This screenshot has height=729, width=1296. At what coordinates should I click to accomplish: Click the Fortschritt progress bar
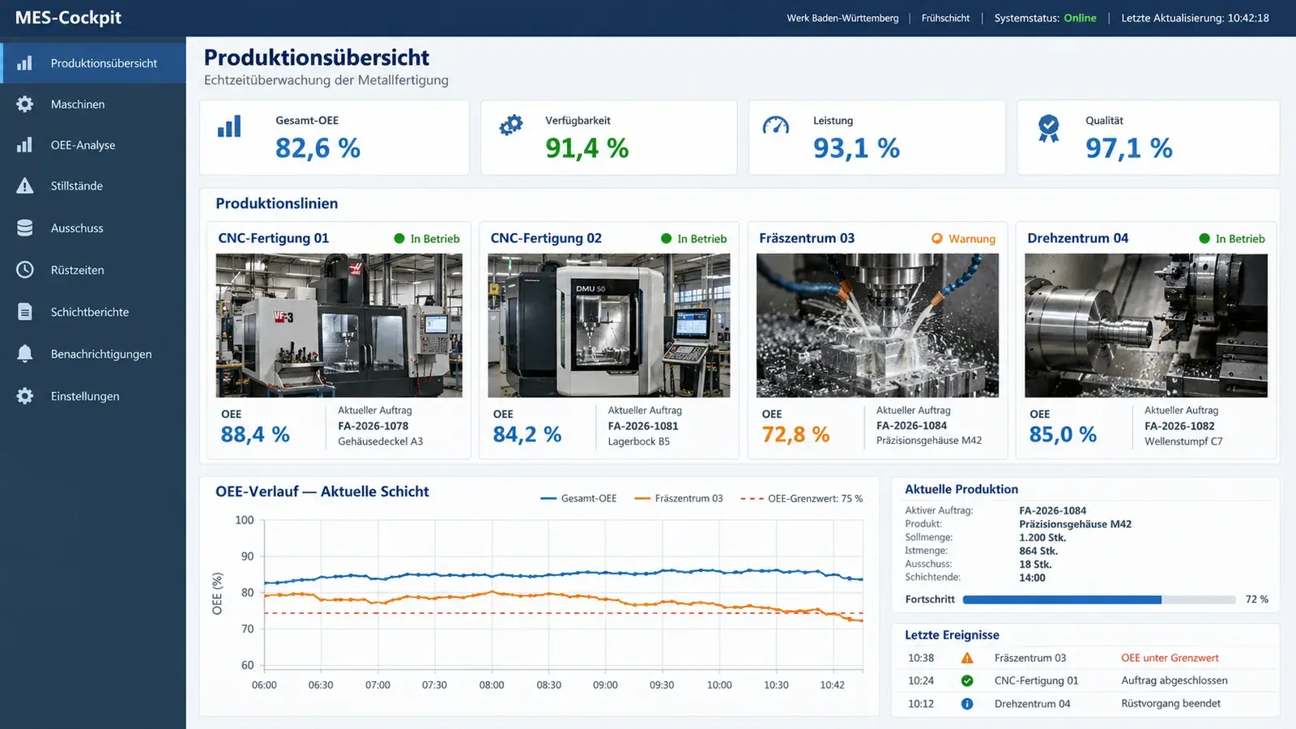1099,599
